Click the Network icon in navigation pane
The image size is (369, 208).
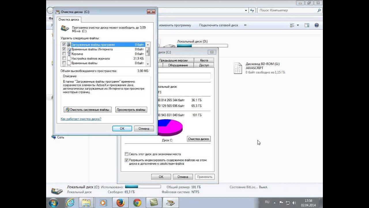pos(54,137)
